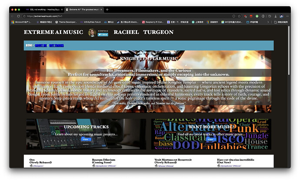The height and width of the screenshot is (180, 300).
Task: Bookmark this page with the star icon
Action: click(x=239, y=16)
